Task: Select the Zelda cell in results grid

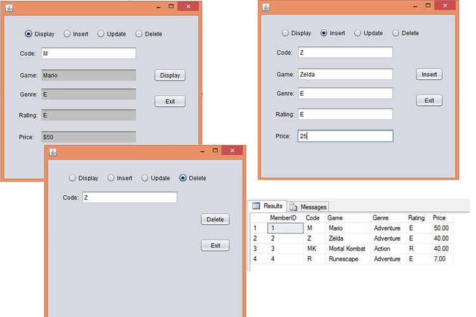Action: point(347,238)
